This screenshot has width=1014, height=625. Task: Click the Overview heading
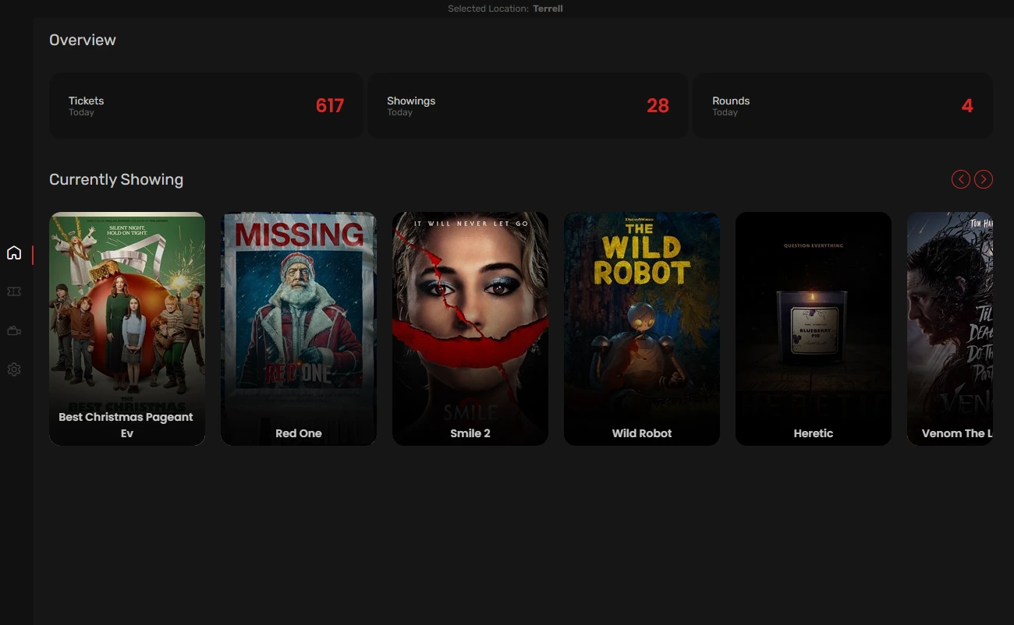tap(83, 40)
